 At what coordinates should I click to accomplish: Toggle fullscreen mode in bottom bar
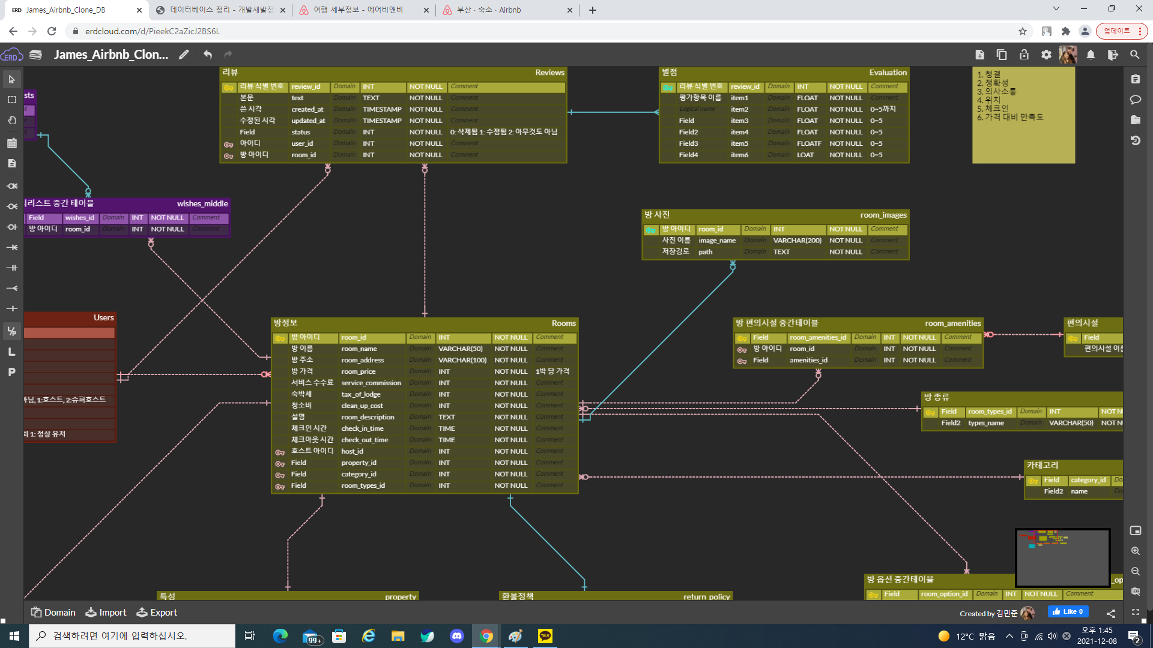[x=1135, y=613]
